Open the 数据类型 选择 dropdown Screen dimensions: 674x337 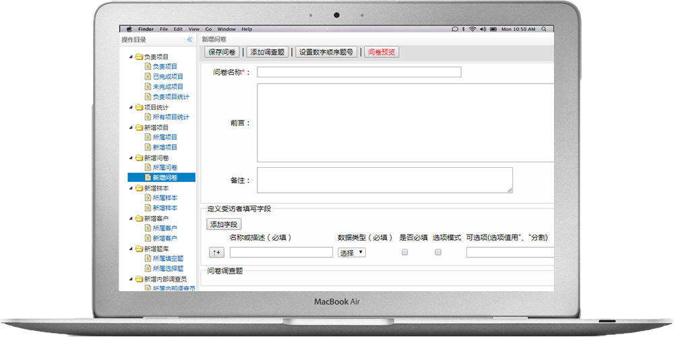(351, 252)
